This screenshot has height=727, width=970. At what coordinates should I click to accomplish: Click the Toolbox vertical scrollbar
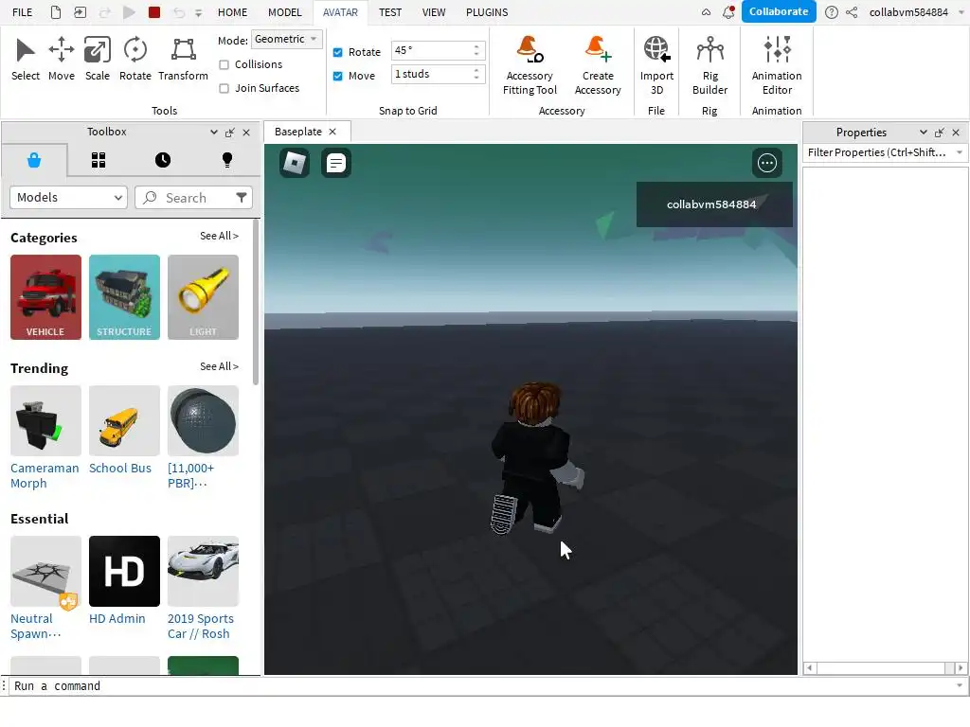coord(256,303)
